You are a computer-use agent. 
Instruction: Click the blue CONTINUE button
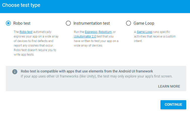click(x=173, y=104)
